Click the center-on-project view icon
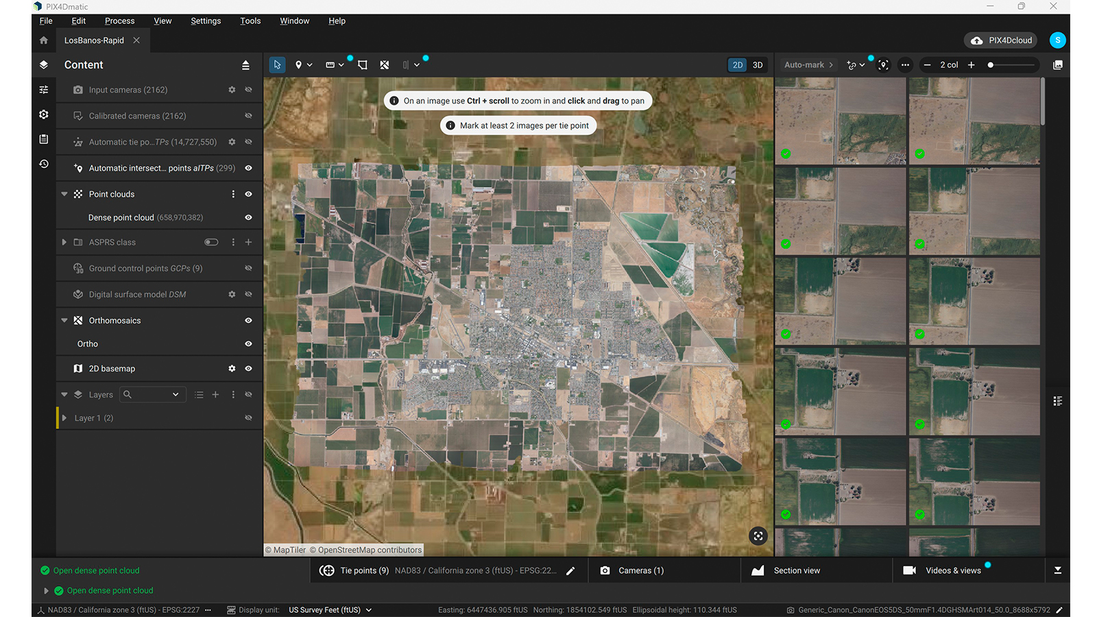This screenshot has width=1097, height=617. click(x=758, y=536)
